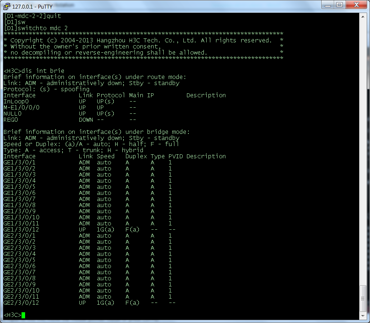
Task: Click the GE1/3/0/5 interface name
Action: (x=20, y=187)
